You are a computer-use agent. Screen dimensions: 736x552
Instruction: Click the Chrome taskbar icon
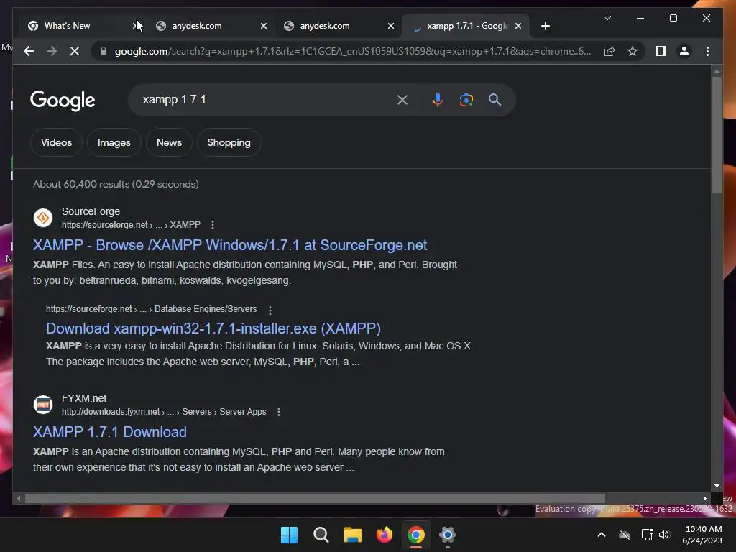(x=416, y=535)
